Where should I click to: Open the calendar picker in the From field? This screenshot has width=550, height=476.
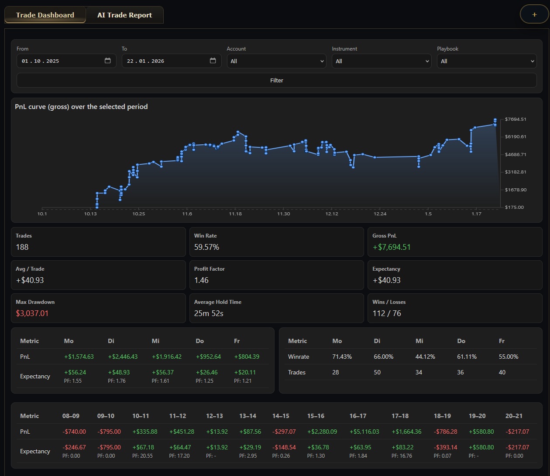coord(107,61)
